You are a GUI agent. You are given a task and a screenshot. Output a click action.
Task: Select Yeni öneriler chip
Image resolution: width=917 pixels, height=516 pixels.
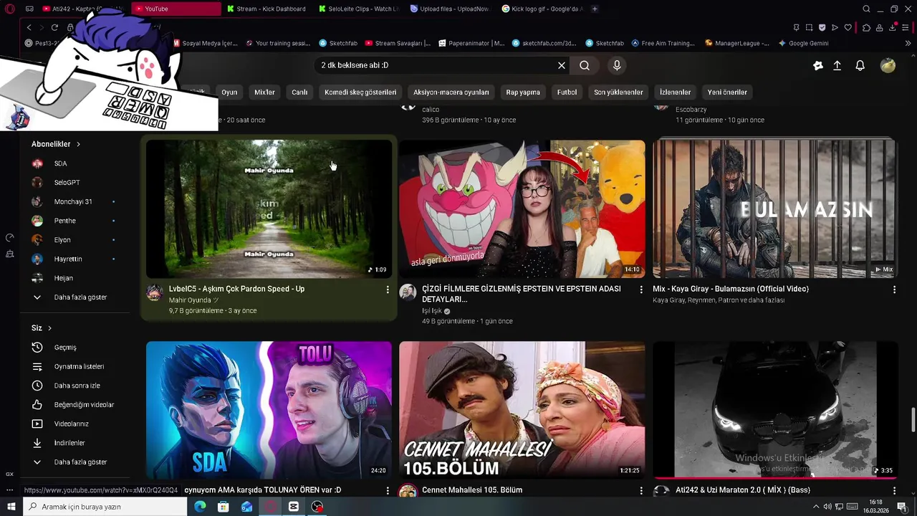(727, 92)
